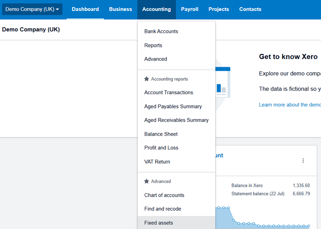This screenshot has width=321, height=229.
Task: Open the Aged Receivables Summary report
Action: 176,120
